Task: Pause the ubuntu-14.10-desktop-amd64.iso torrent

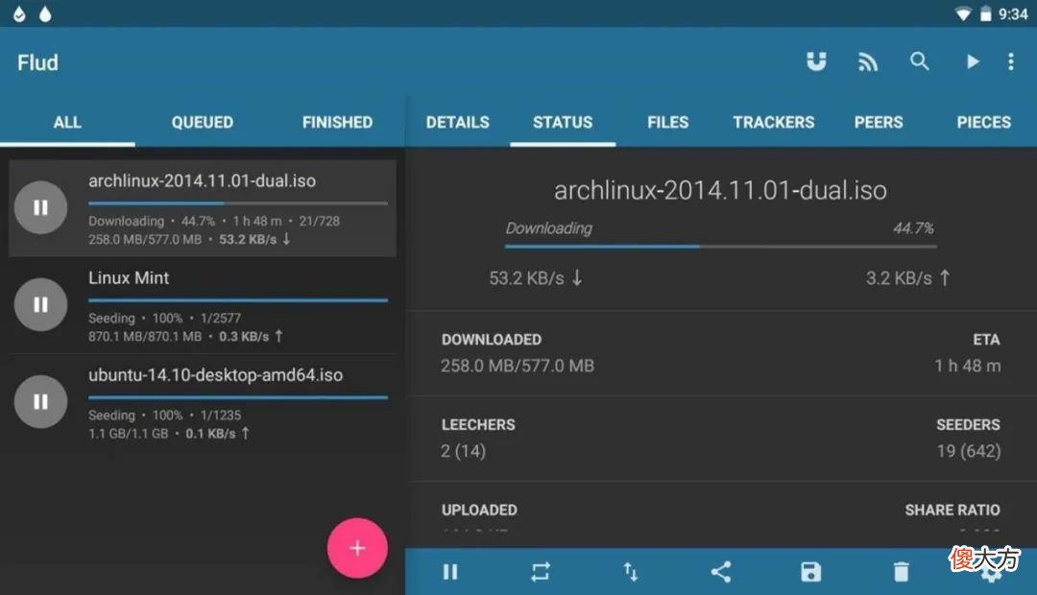Action: pos(41,402)
